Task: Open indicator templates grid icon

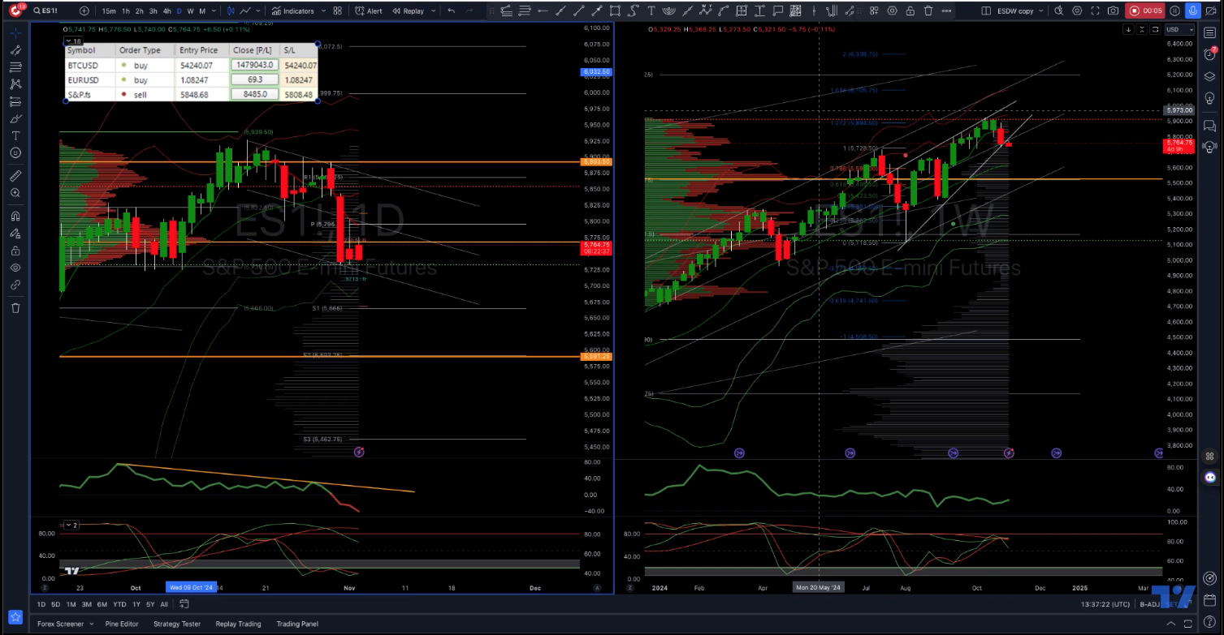Action: pyautogui.click(x=337, y=11)
